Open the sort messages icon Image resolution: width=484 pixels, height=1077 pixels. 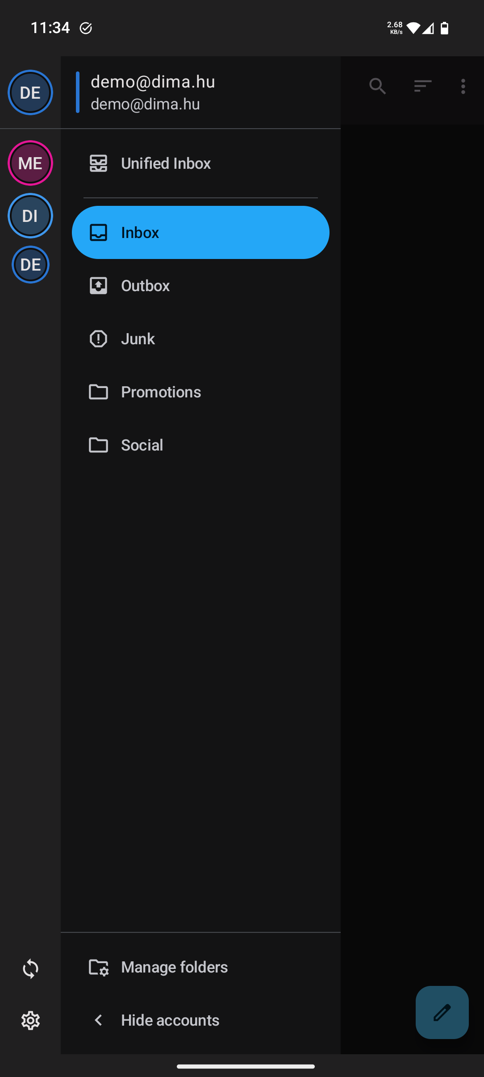pos(422,86)
